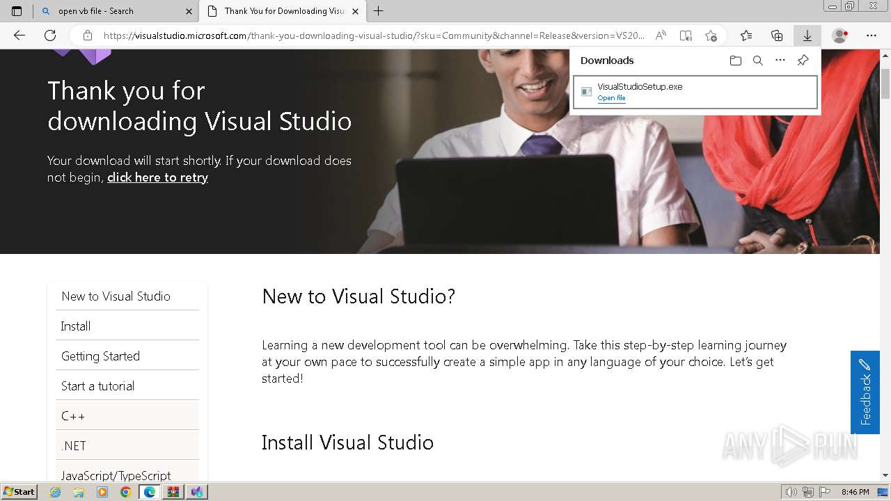The width and height of the screenshot is (891, 501).
Task: Open the browser profile icon
Action: (x=840, y=35)
